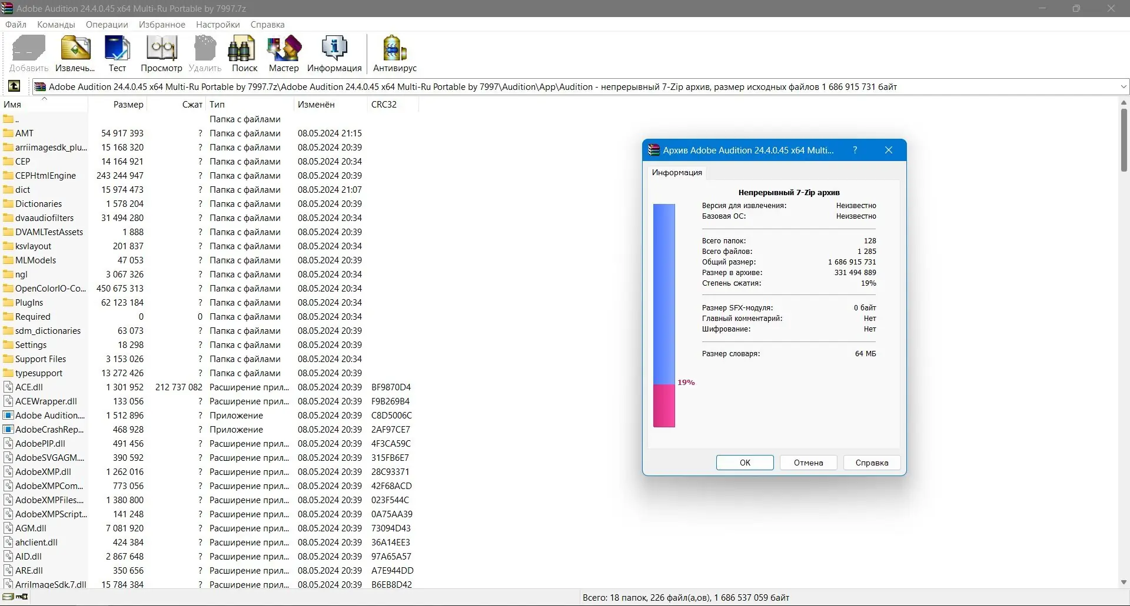Select the PlugIns folder icon
Viewport: 1130px width, 606px height.
pyautogui.click(x=8, y=302)
